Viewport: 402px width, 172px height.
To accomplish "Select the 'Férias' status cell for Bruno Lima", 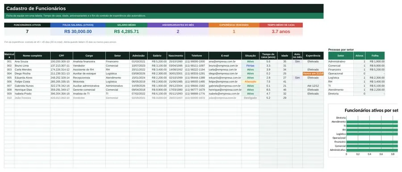I will point(251,66).
